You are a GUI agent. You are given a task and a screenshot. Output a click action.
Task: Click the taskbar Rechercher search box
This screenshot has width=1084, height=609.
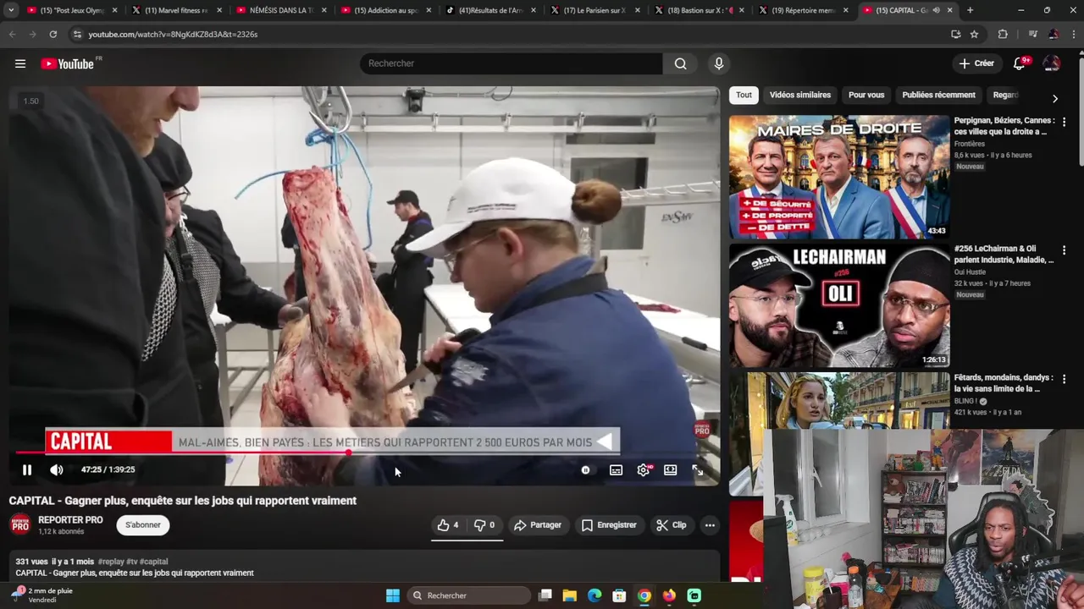point(468,595)
